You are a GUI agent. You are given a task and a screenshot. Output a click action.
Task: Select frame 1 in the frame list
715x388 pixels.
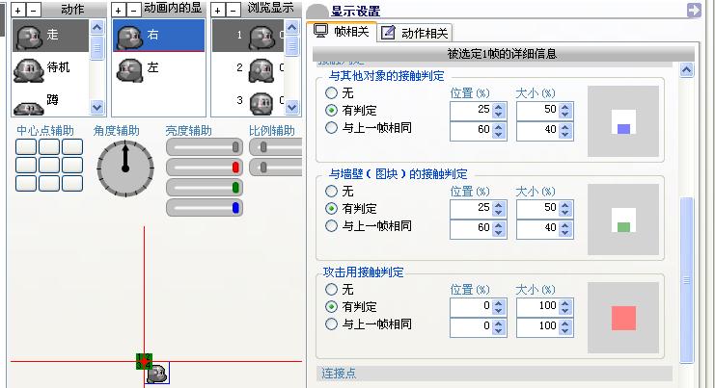[248, 35]
